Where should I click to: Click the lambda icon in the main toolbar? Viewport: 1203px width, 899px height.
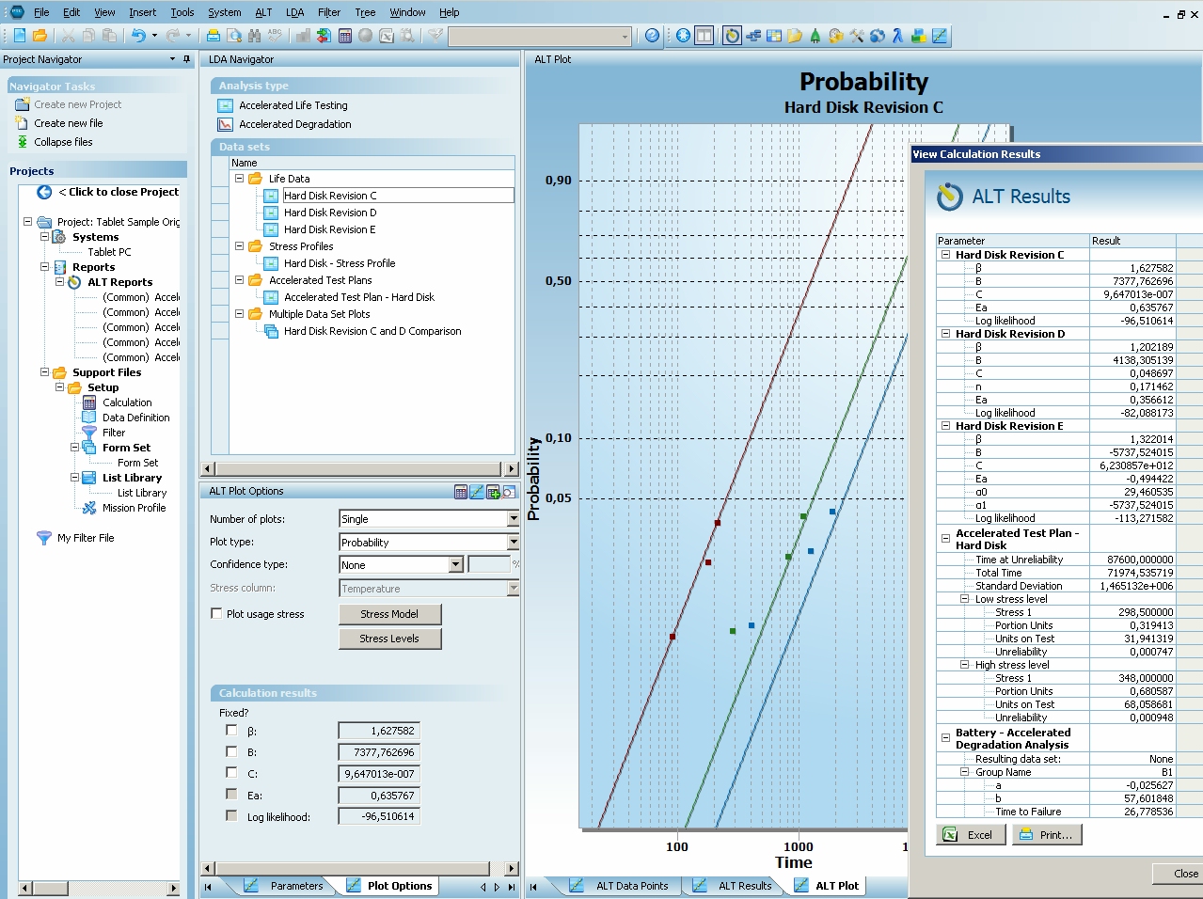897,36
